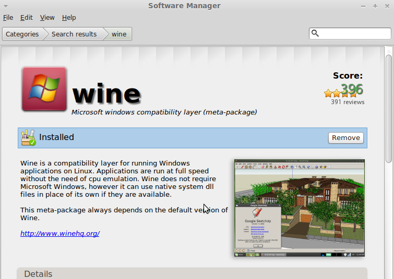Click the score value 396
The image size is (394, 279).
point(352,89)
